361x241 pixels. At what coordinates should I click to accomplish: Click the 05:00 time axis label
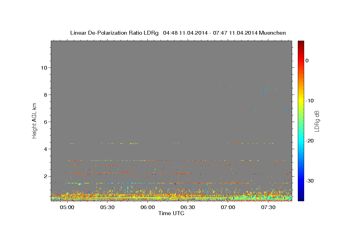pos(67,208)
